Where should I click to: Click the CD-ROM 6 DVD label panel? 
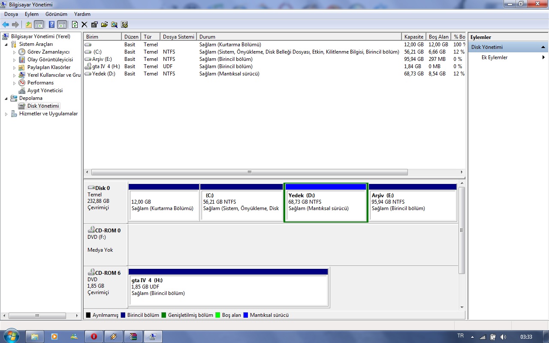pos(106,286)
